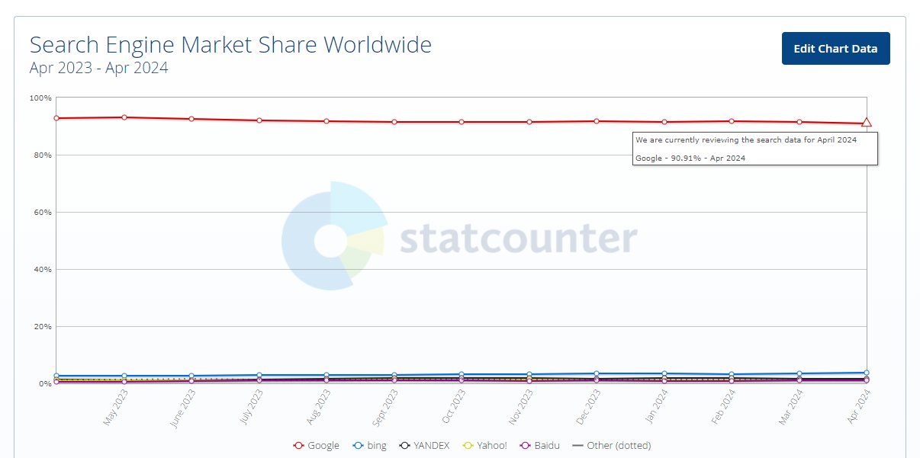The image size is (920, 458).
Task: Select bing's April 2024 data point
Action: (x=867, y=373)
